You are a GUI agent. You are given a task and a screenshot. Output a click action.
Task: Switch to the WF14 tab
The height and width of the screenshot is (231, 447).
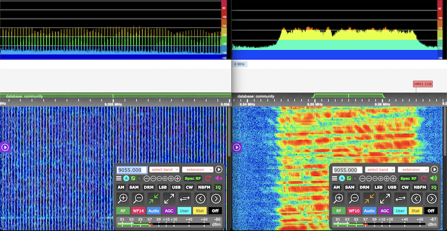138,210
